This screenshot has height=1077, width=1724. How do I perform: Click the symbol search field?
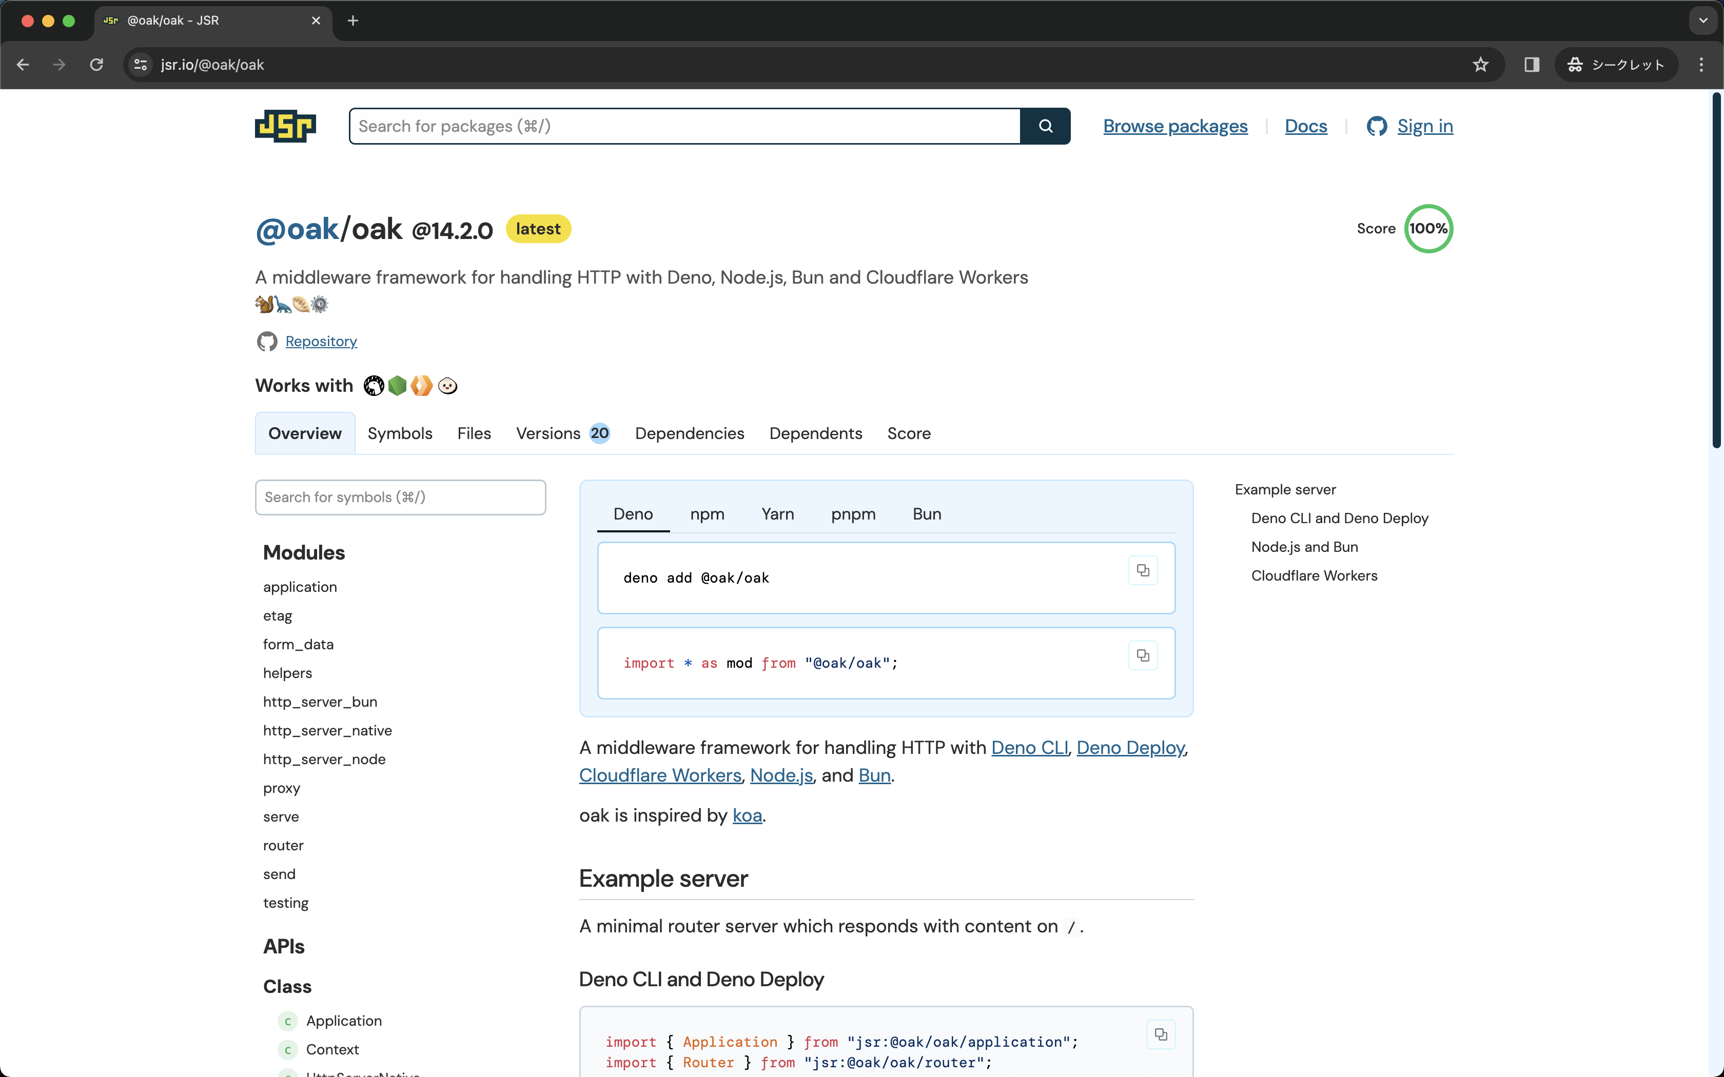pos(400,496)
